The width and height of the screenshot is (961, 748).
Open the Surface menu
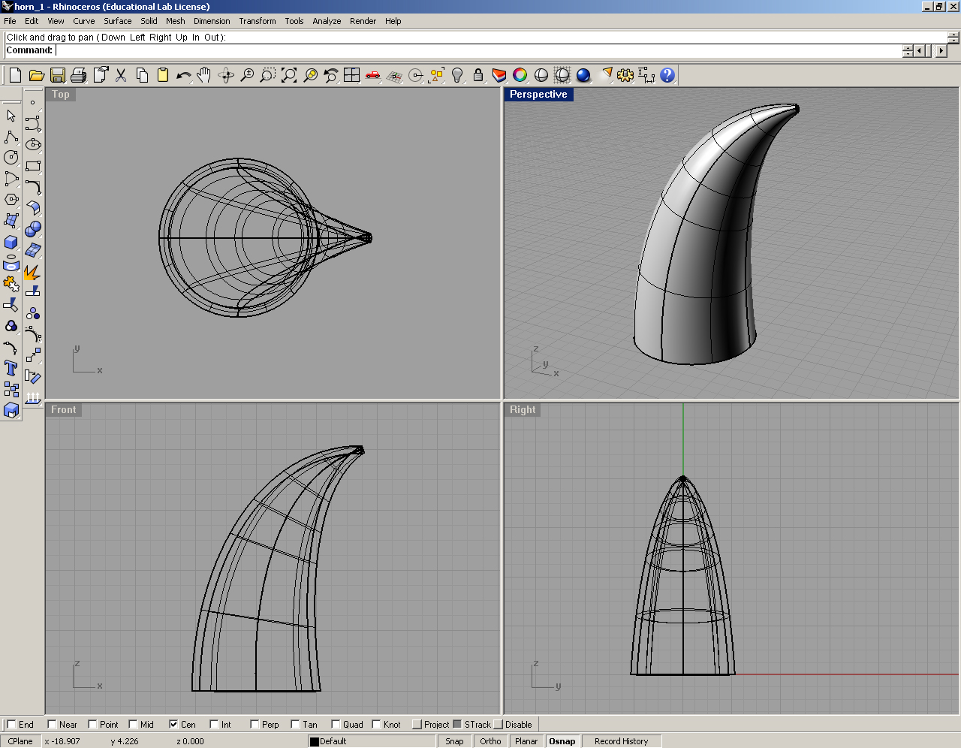tap(117, 21)
